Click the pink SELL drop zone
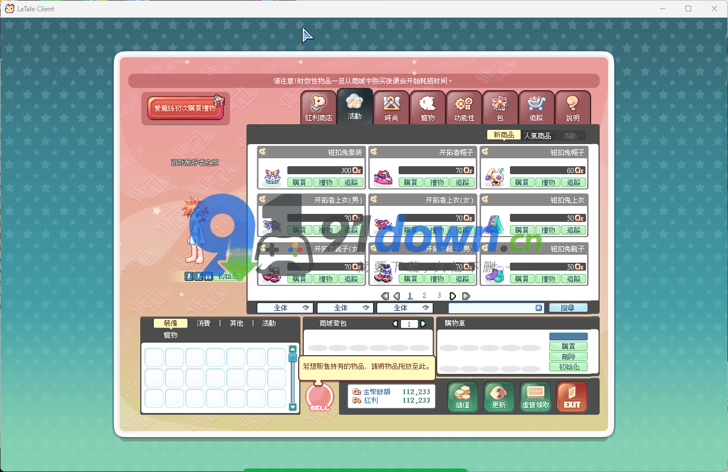Image resolution: width=728 pixels, height=472 pixels. click(320, 397)
